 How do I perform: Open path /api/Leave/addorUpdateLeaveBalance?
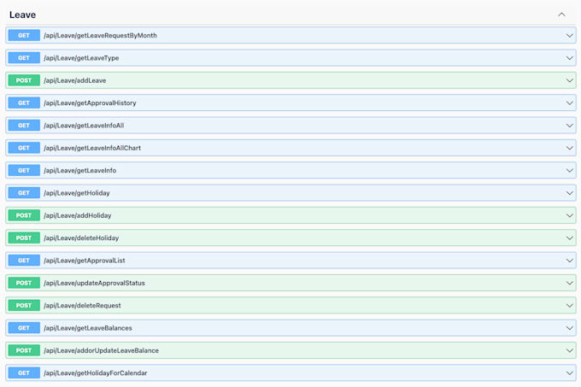pyautogui.click(x=101, y=351)
